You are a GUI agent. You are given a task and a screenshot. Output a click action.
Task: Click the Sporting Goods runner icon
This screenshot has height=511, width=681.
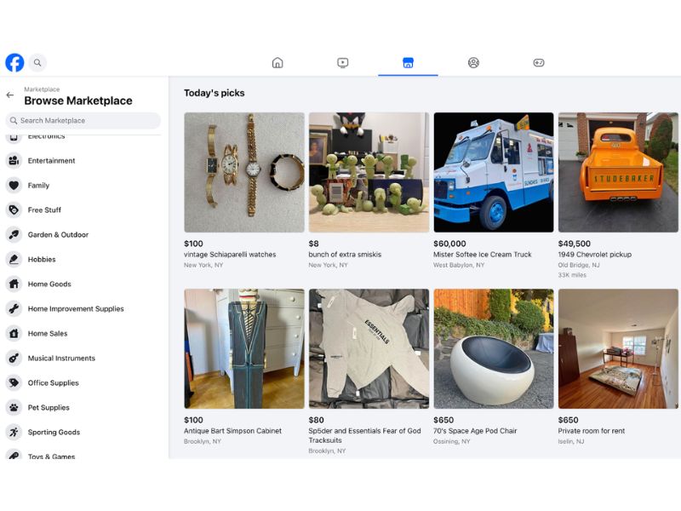coord(14,433)
